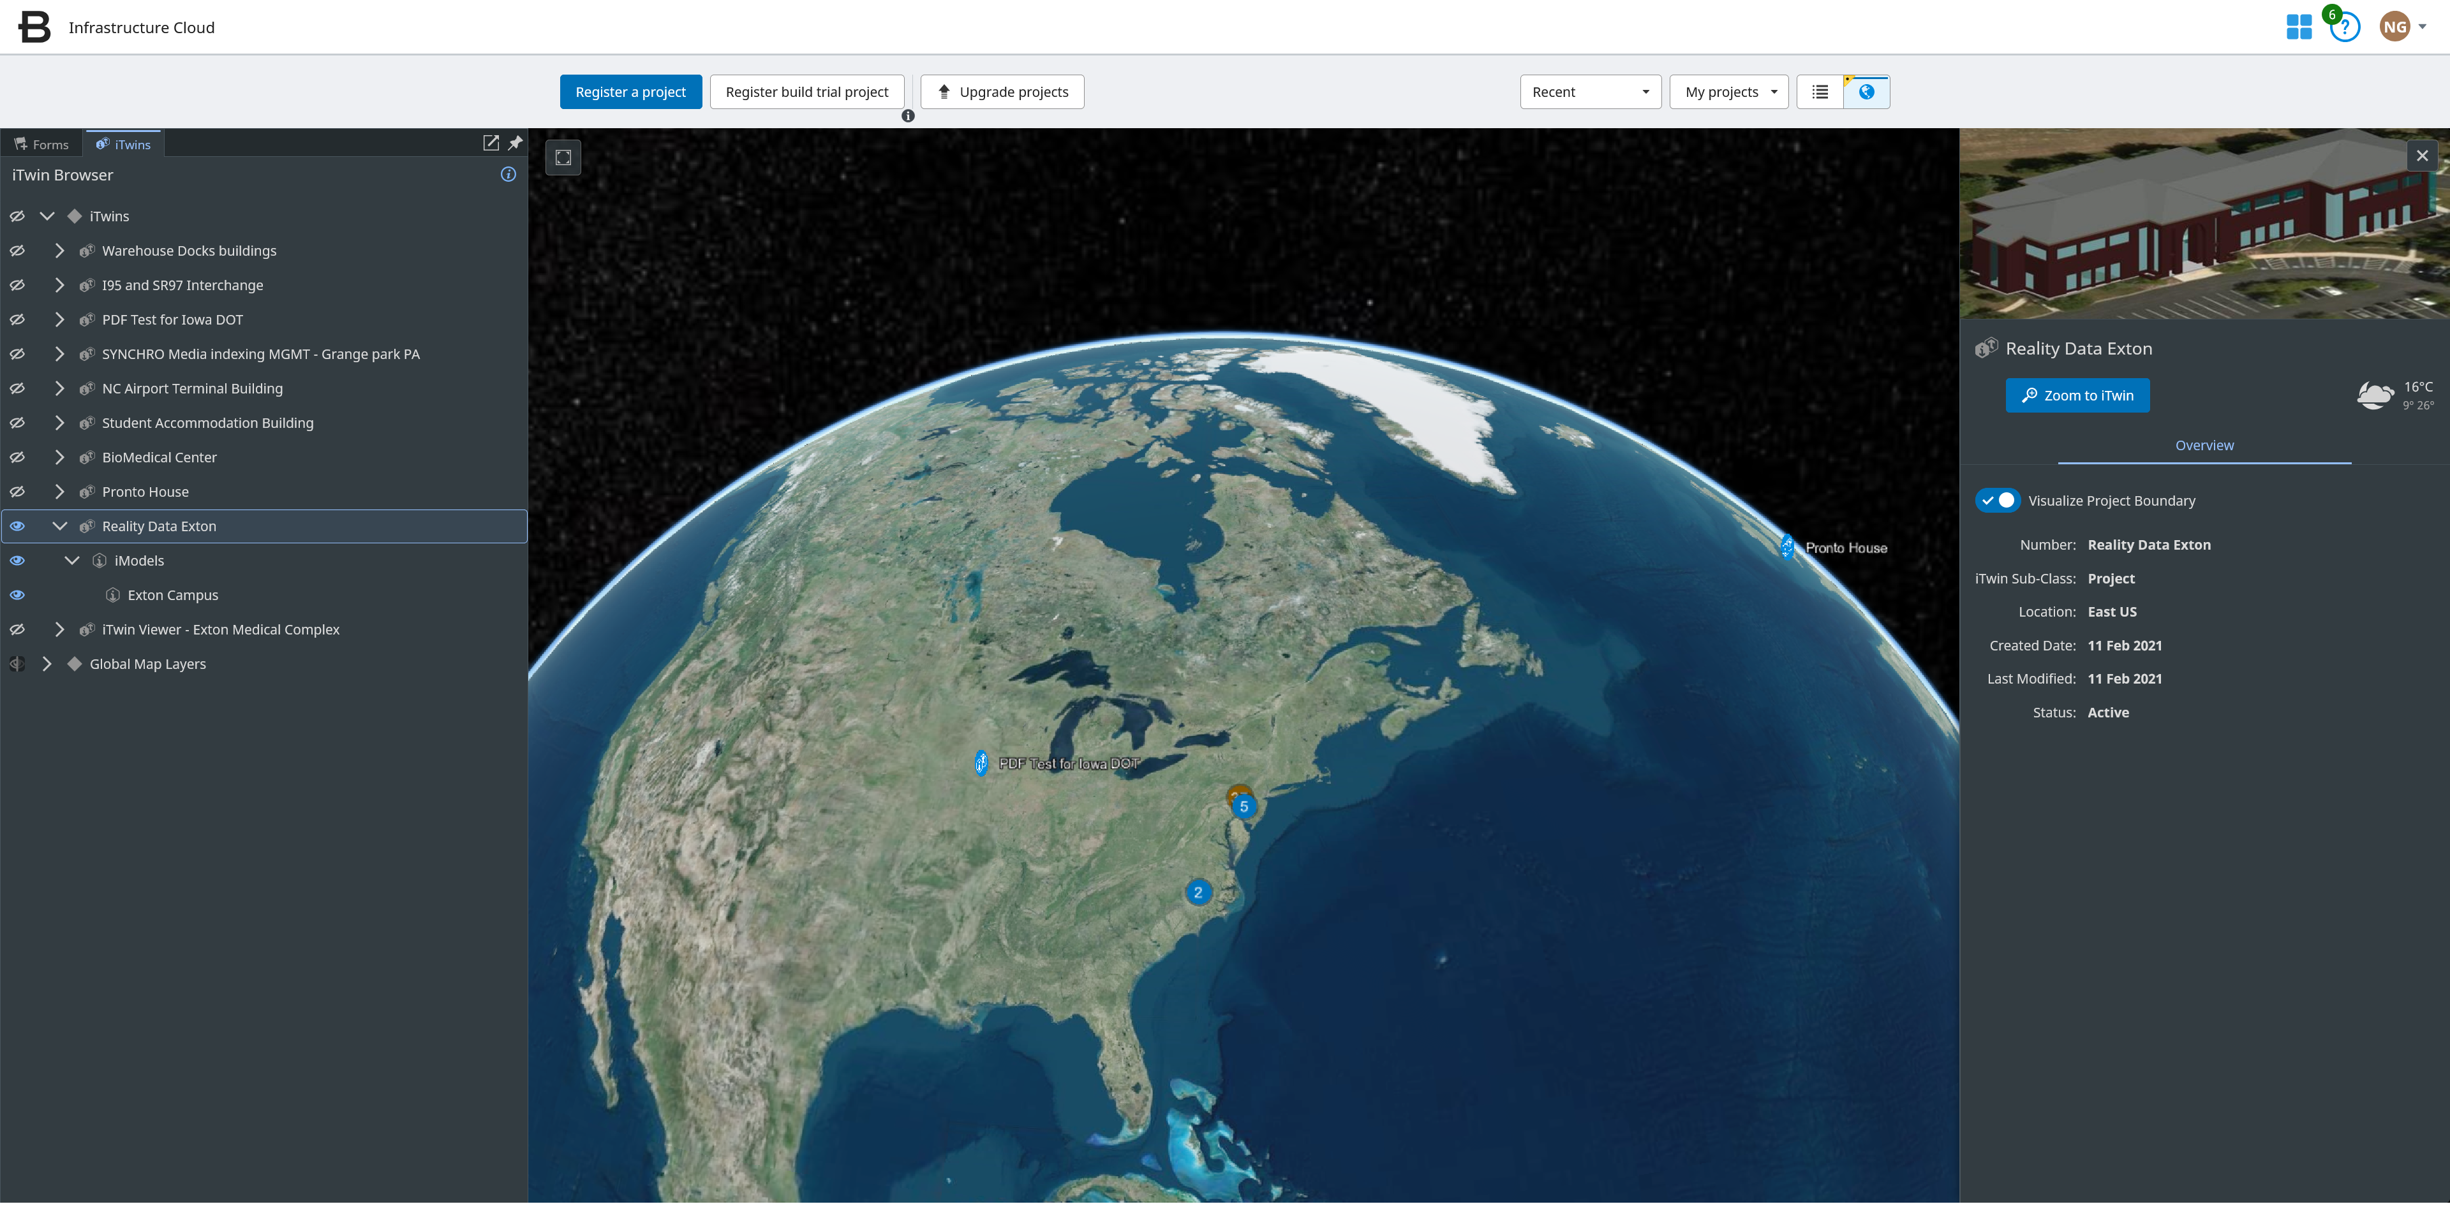Click the Pronto House map marker
This screenshot has height=1225, width=2450.
tap(1787, 546)
